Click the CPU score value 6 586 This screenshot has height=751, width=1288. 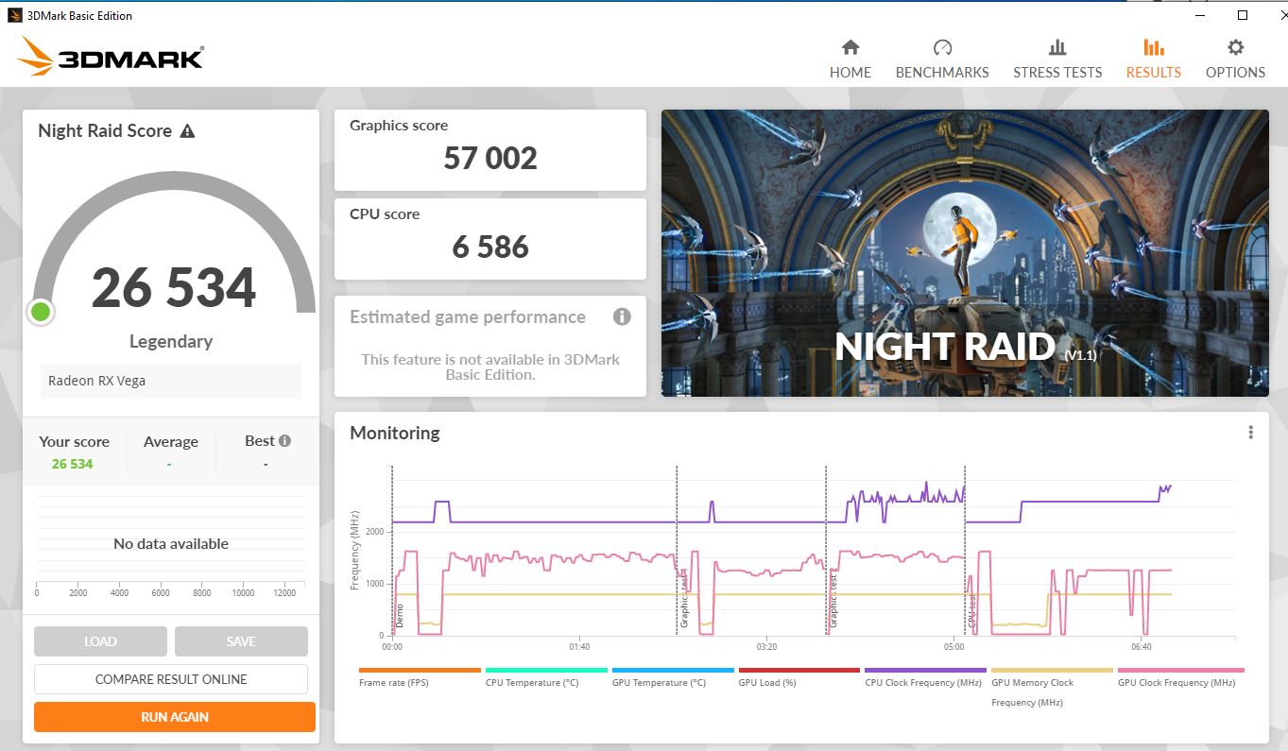coord(490,247)
